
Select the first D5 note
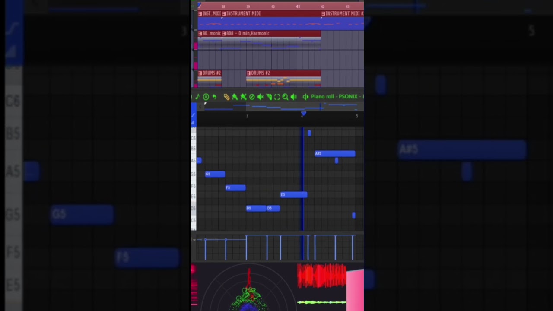[256, 208]
